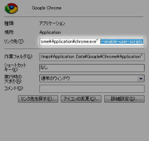Screen dimensions: 149x141
Task: Click the 実行時の大きさ(R): label
Action: (x=13, y=79)
